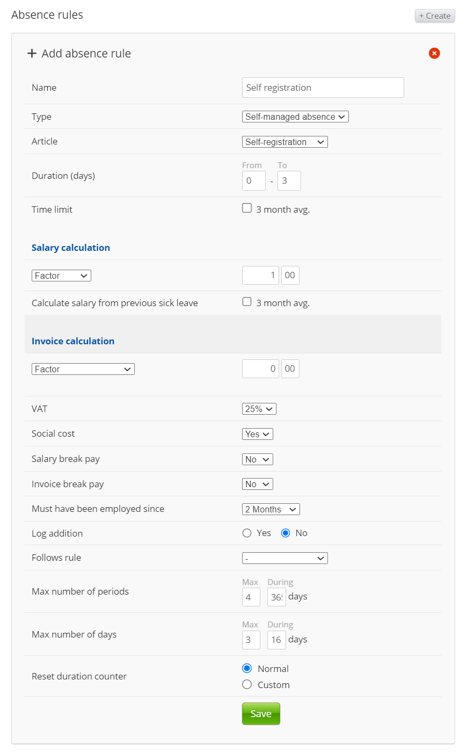467x752 pixels.
Task: Click the Name text field
Action: pyautogui.click(x=323, y=88)
